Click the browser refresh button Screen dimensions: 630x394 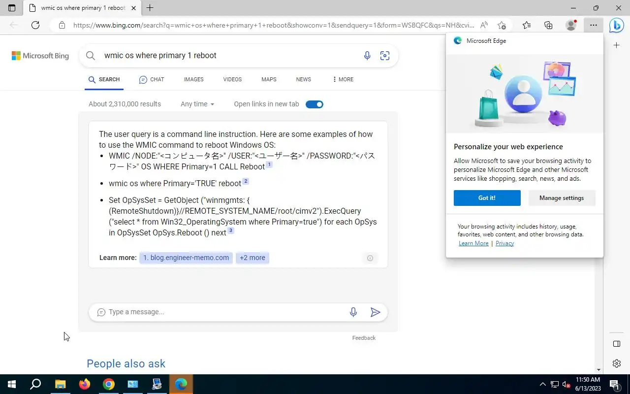[35, 25]
